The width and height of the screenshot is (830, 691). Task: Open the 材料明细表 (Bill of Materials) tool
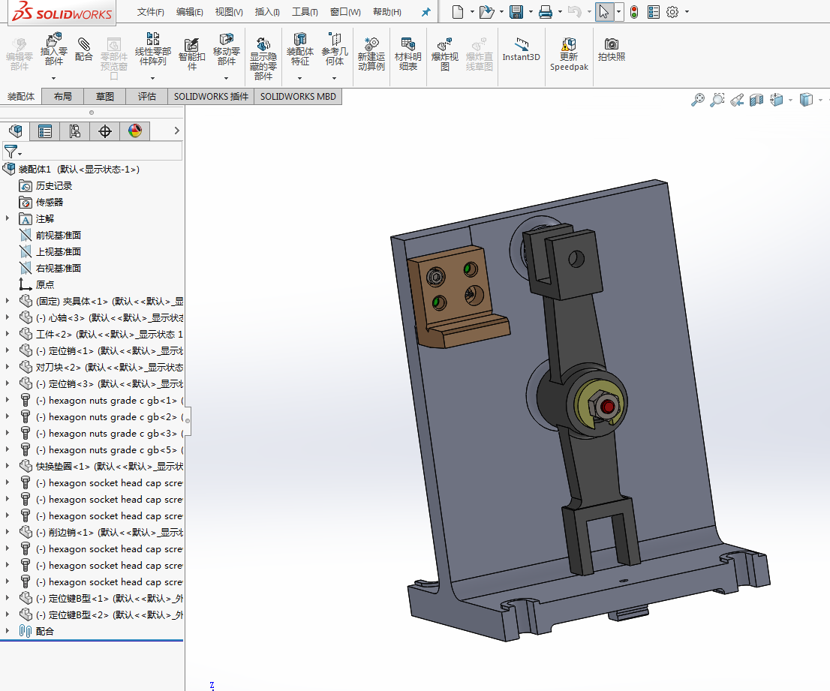407,54
